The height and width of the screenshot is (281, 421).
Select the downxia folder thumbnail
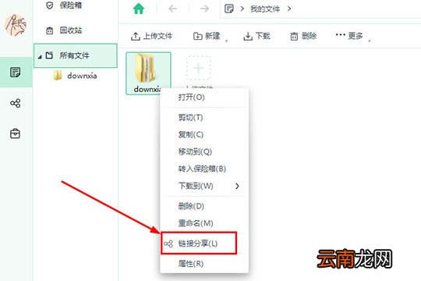coord(148,73)
